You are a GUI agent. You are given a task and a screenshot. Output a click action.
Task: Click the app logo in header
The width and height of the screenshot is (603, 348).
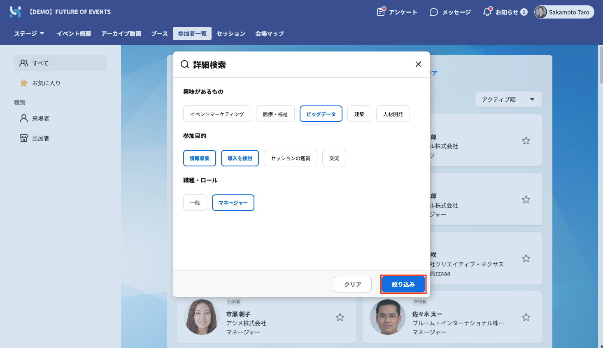[15, 12]
